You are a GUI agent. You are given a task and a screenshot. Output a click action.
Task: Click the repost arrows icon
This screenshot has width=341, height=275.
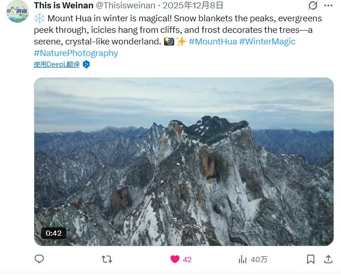107,259
